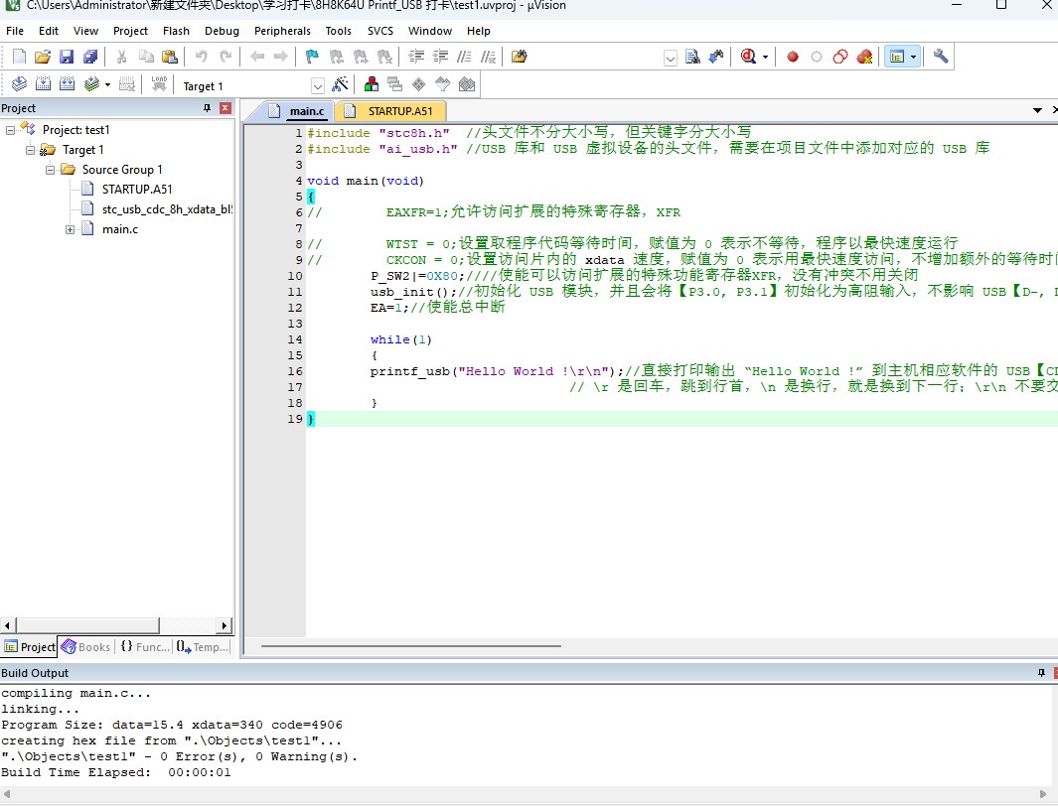Disable all breakpoints toggle
Screen dimensions: 1058x806
[x=840, y=57]
